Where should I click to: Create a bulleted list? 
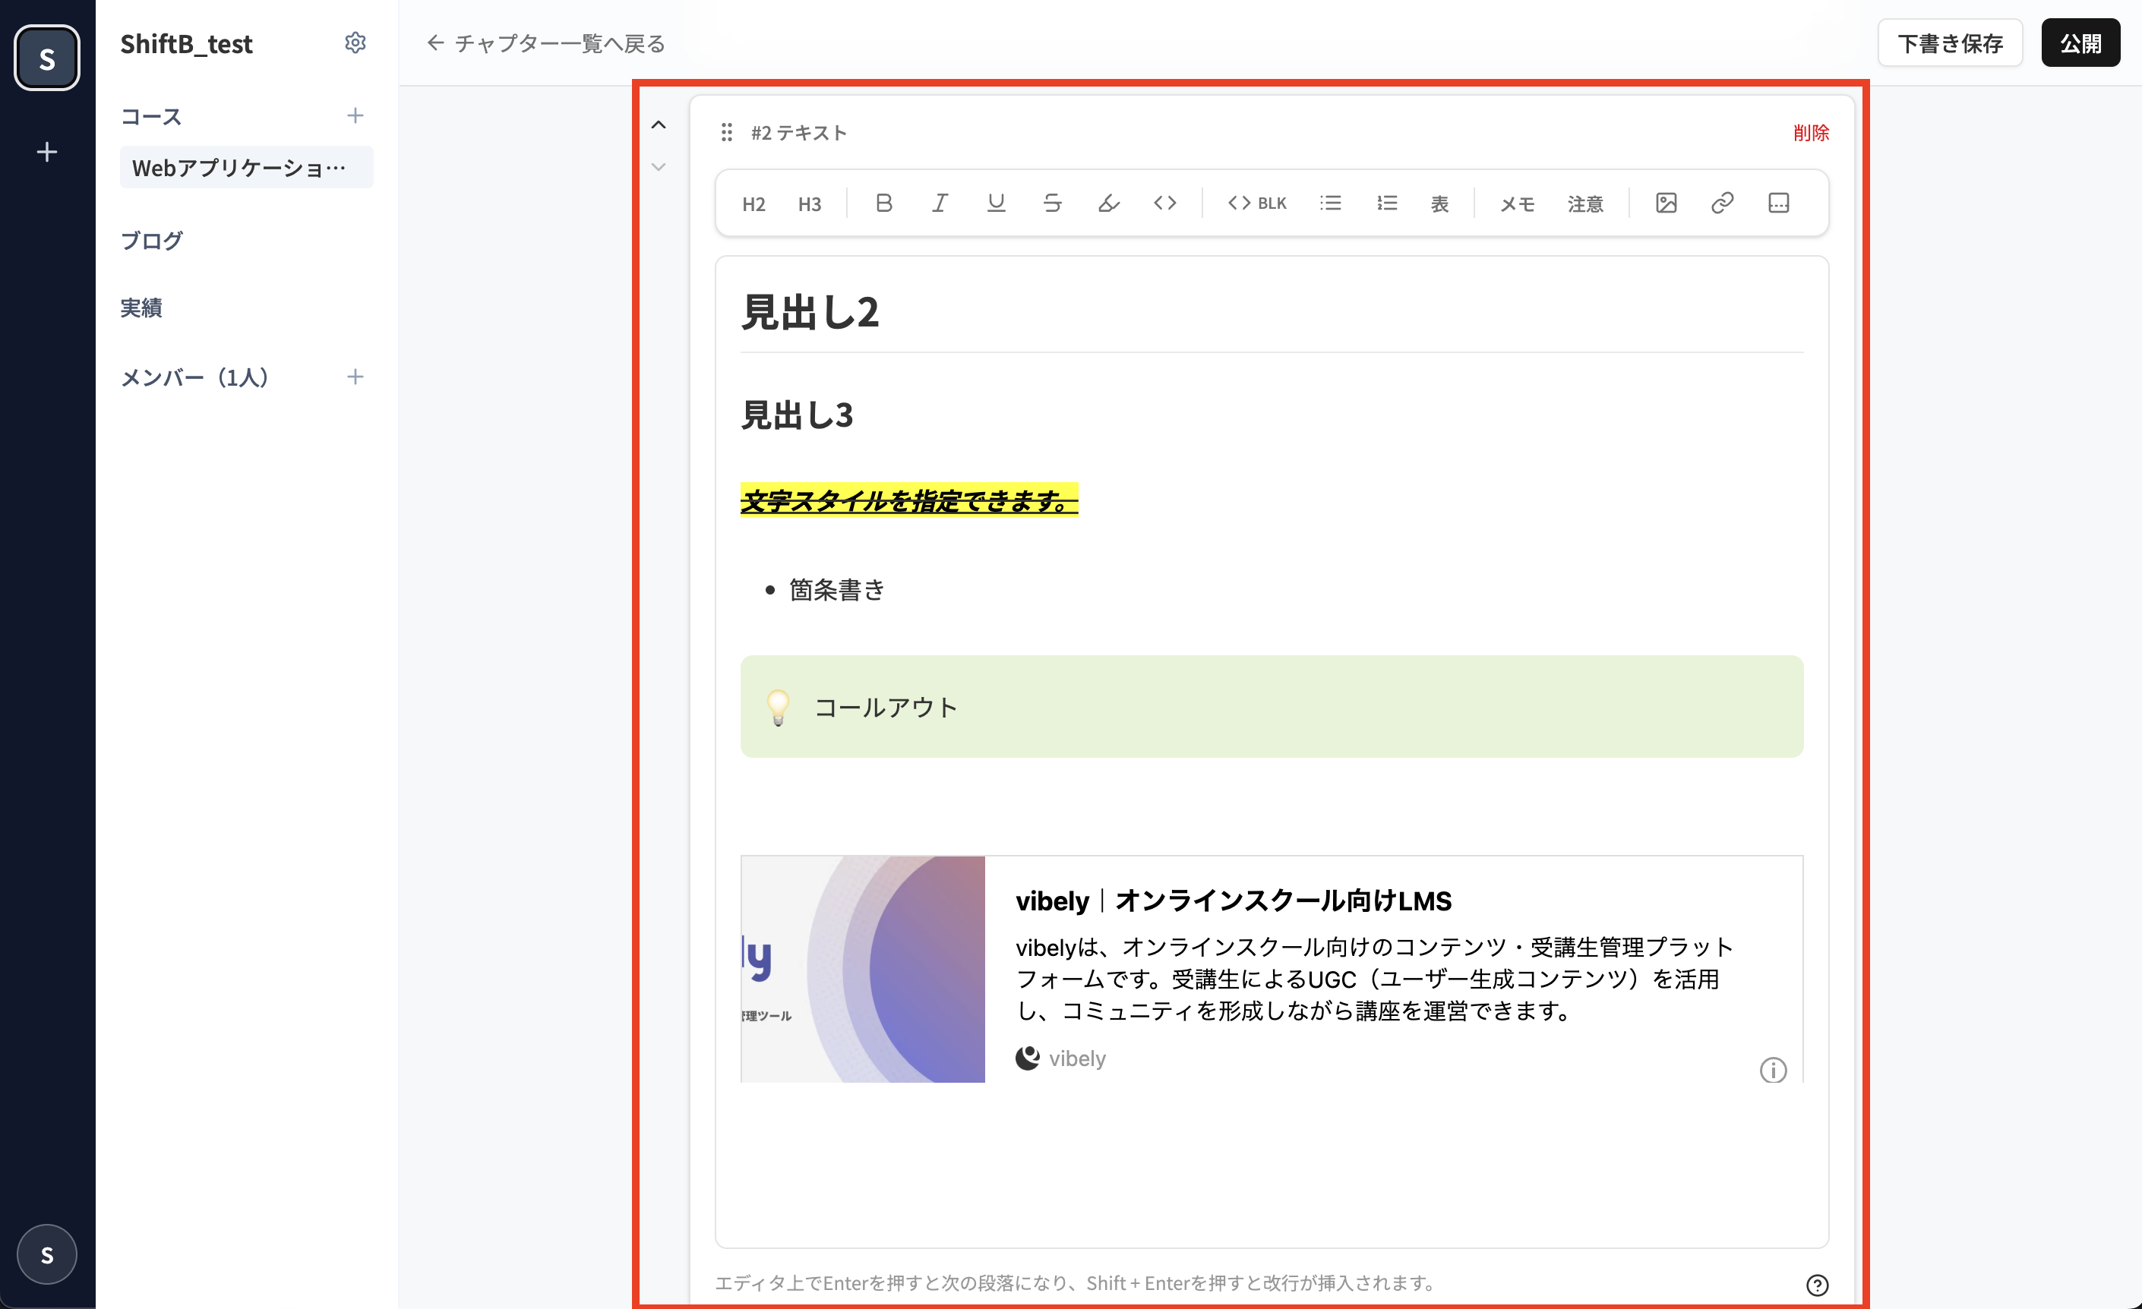(x=1330, y=203)
